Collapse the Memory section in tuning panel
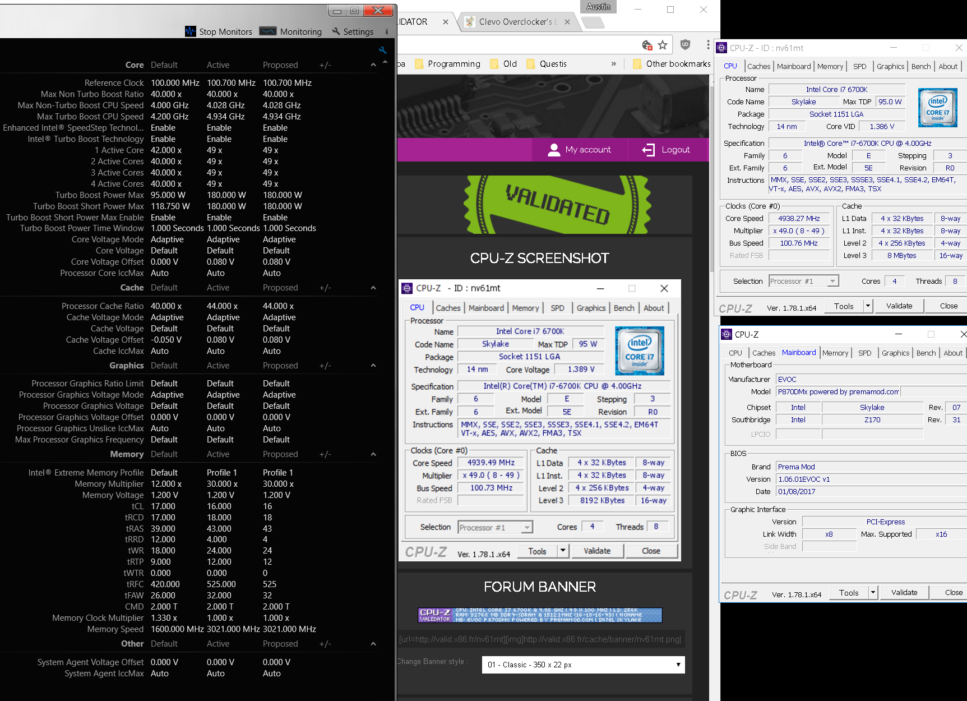Image resolution: width=967 pixels, height=701 pixels. (x=373, y=454)
